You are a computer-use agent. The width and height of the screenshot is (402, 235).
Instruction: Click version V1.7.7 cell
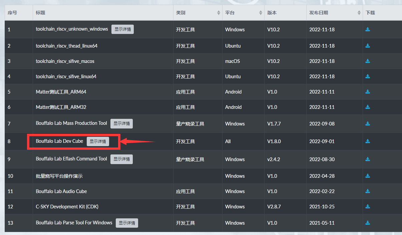coord(274,123)
